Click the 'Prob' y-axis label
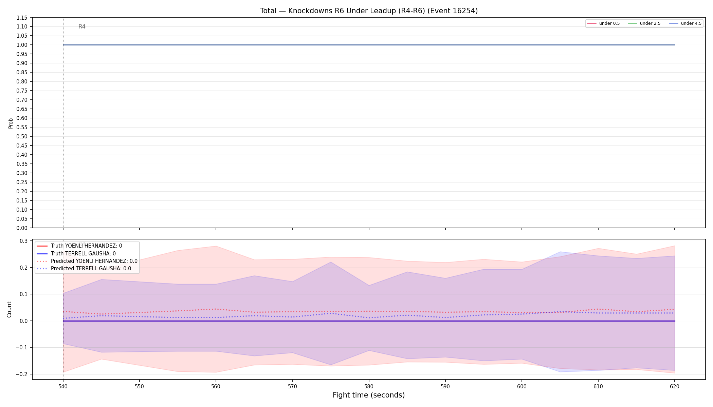Screen dimensions: 713x407 pyautogui.click(x=11, y=123)
